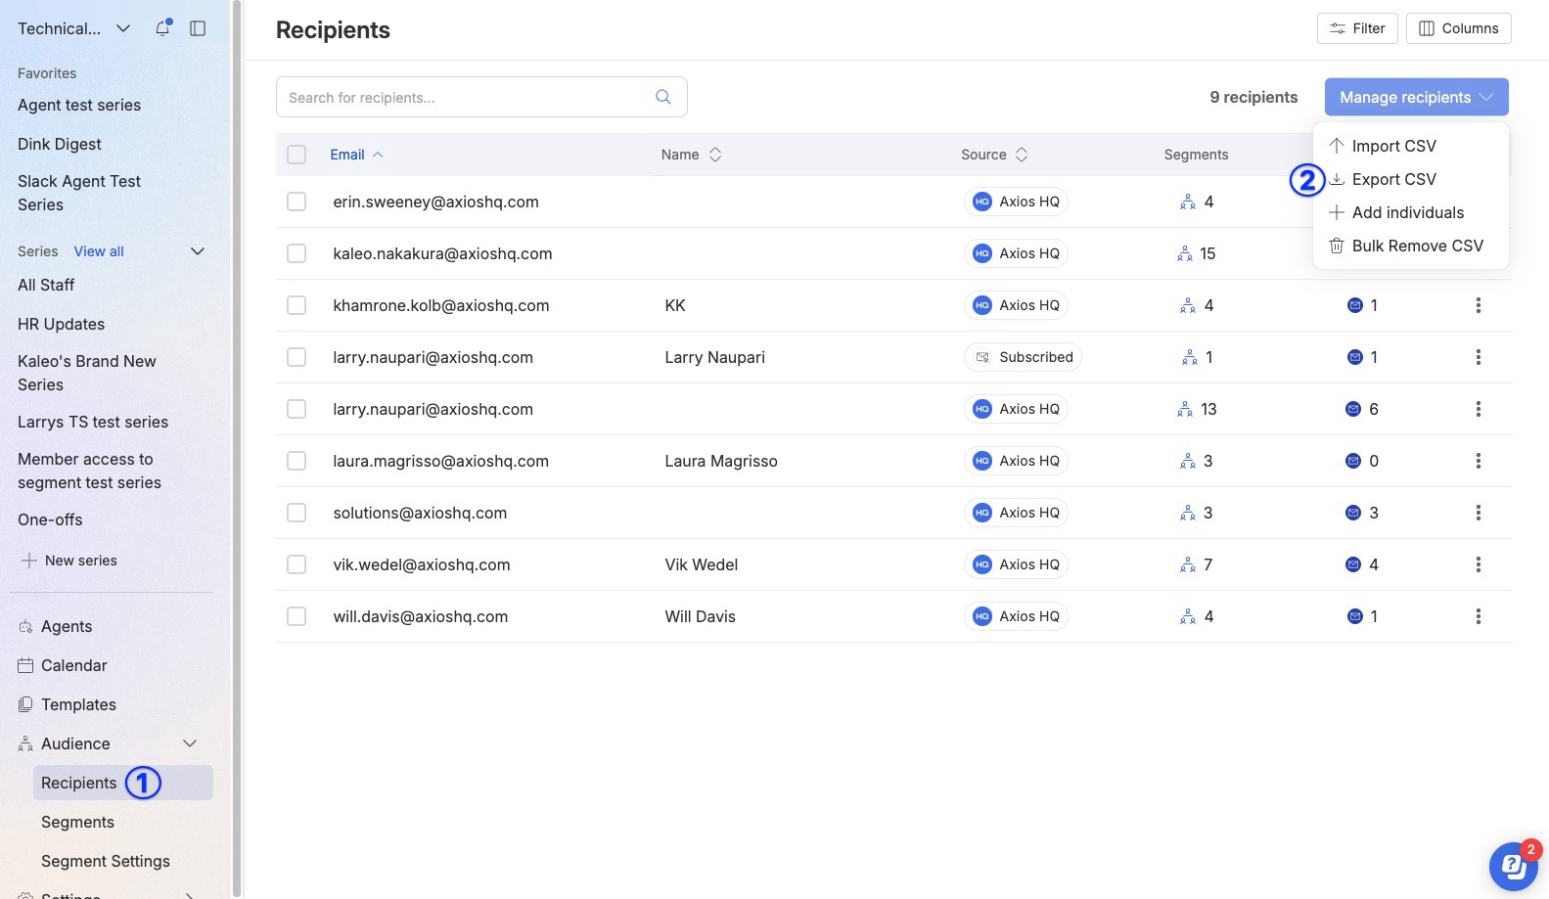The width and height of the screenshot is (1549, 899).
Task: Click the sort icon on Name column
Action: pos(715,155)
